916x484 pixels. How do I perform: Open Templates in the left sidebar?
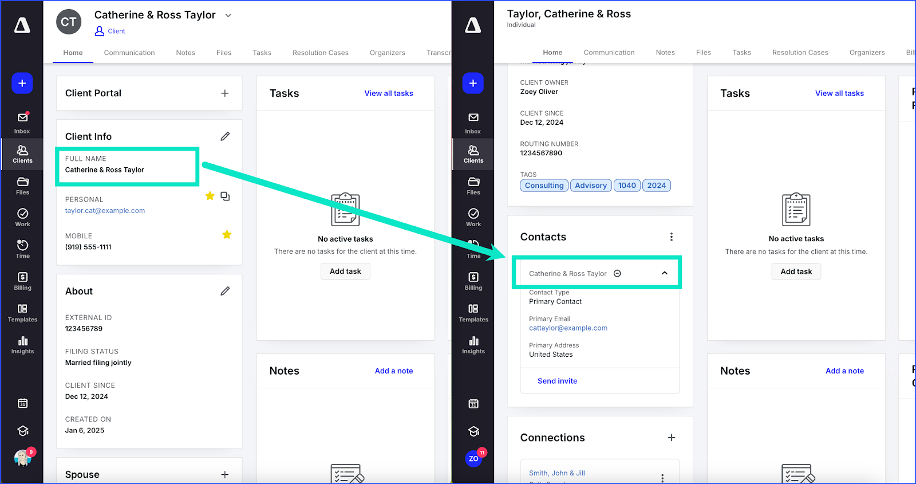pyautogui.click(x=23, y=313)
